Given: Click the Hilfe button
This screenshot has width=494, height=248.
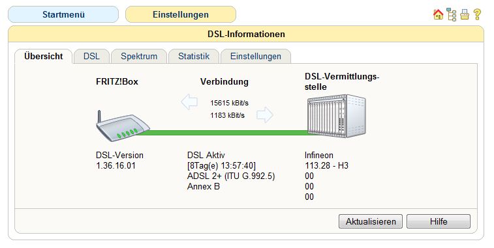Looking at the screenshot, I should [439, 221].
